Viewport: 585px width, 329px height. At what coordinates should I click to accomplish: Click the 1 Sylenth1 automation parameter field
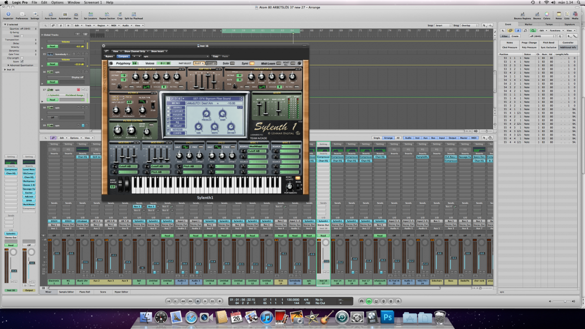[x=65, y=95]
